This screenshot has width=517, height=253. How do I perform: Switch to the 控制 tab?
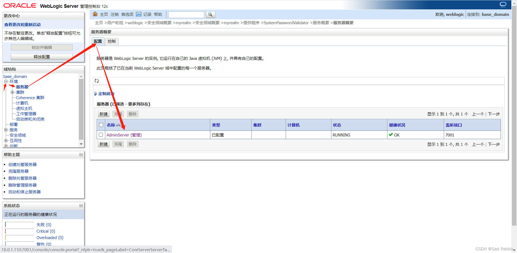click(111, 41)
